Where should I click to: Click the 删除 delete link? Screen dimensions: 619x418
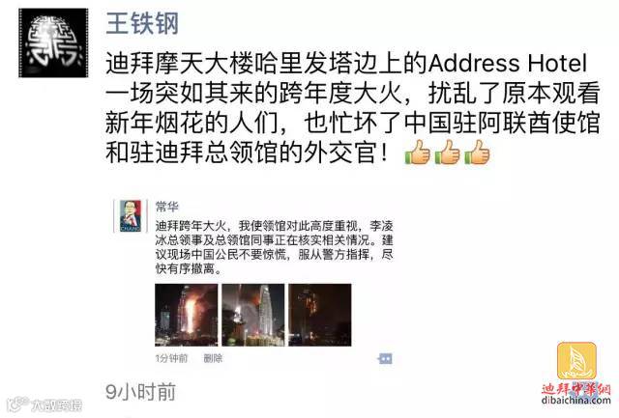click(x=213, y=358)
